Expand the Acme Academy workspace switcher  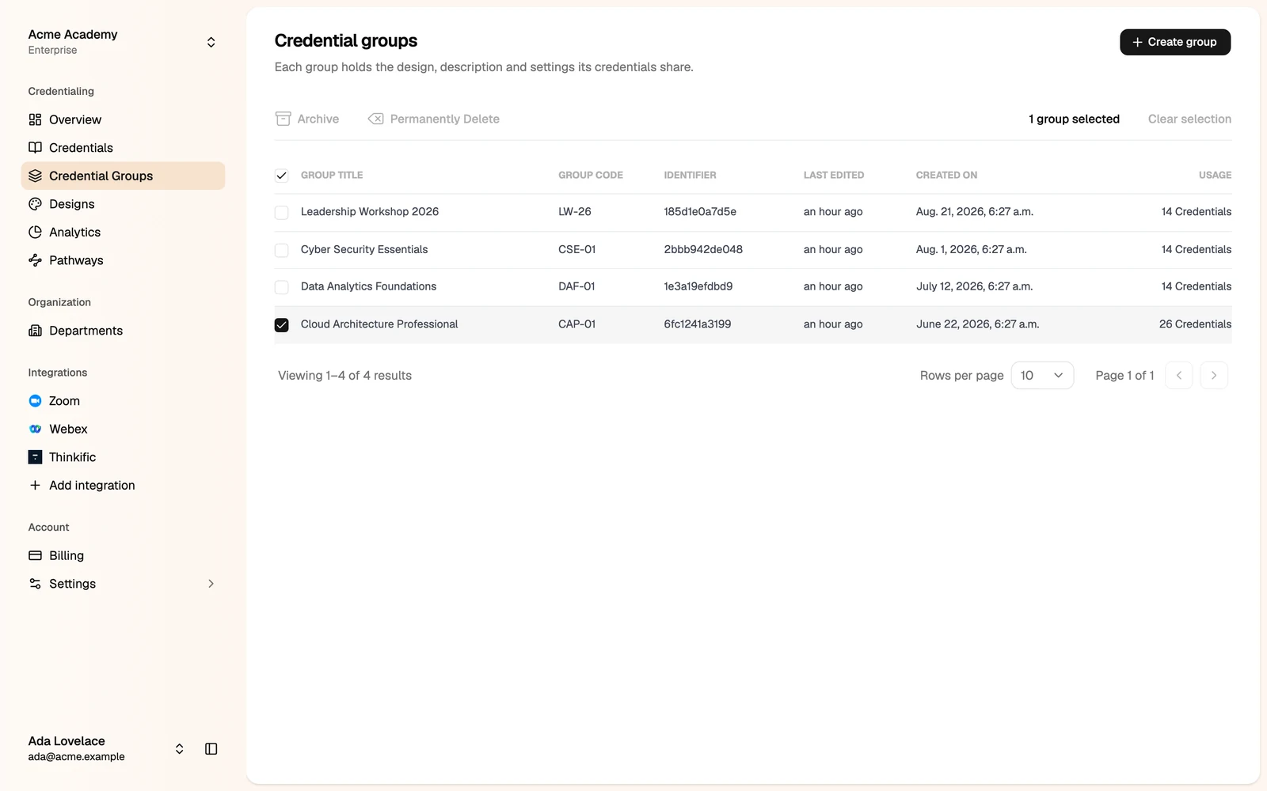[x=211, y=42]
